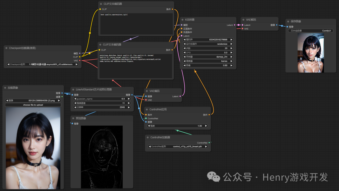
Task: Open the Checkpoint名称 model selector
Action: pyautogui.click(x=43, y=64)
